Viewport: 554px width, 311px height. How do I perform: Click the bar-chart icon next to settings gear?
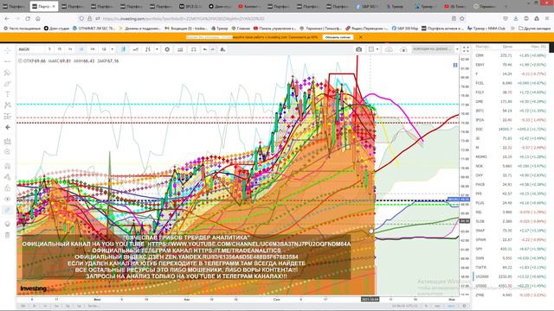pos(180,49)
